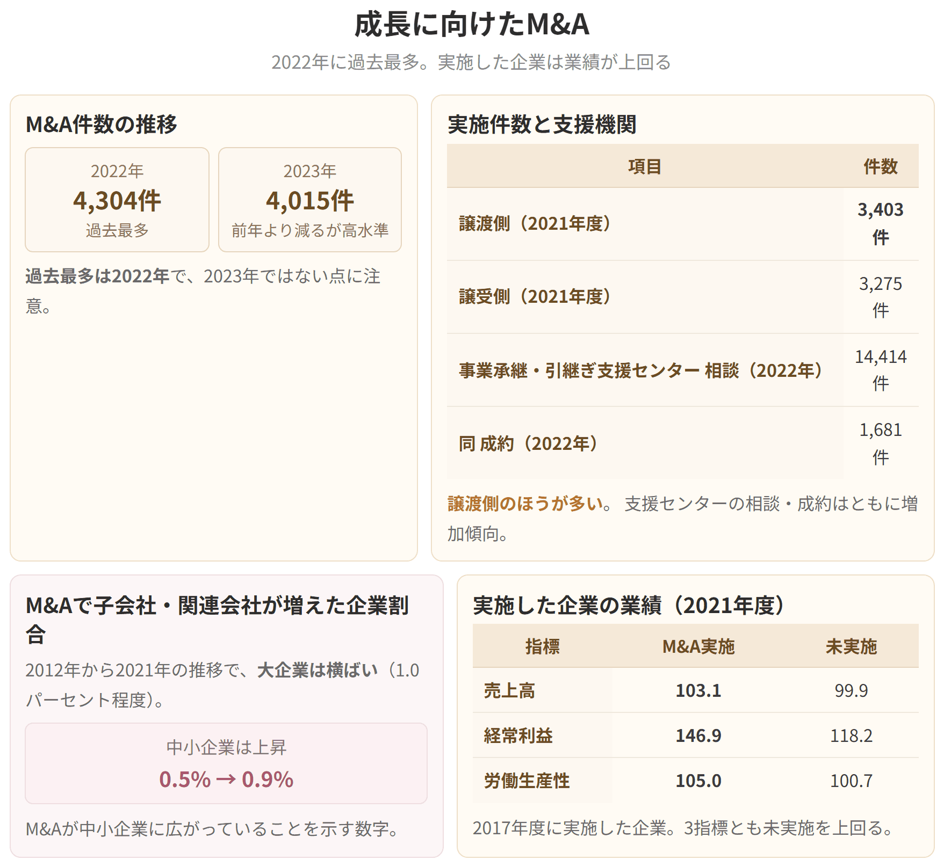Image resolution: width=944 pixels, height=867 pixels.
Task: Click the 指標 column header
Action: coord(543,646)
